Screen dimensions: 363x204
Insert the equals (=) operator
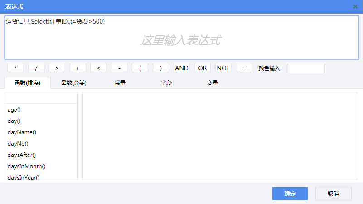pyautogui.click(x=244, y=68)
